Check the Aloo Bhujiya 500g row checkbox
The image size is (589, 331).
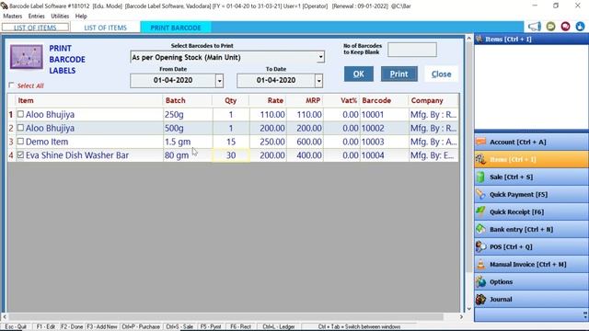(x=20, y=128)
